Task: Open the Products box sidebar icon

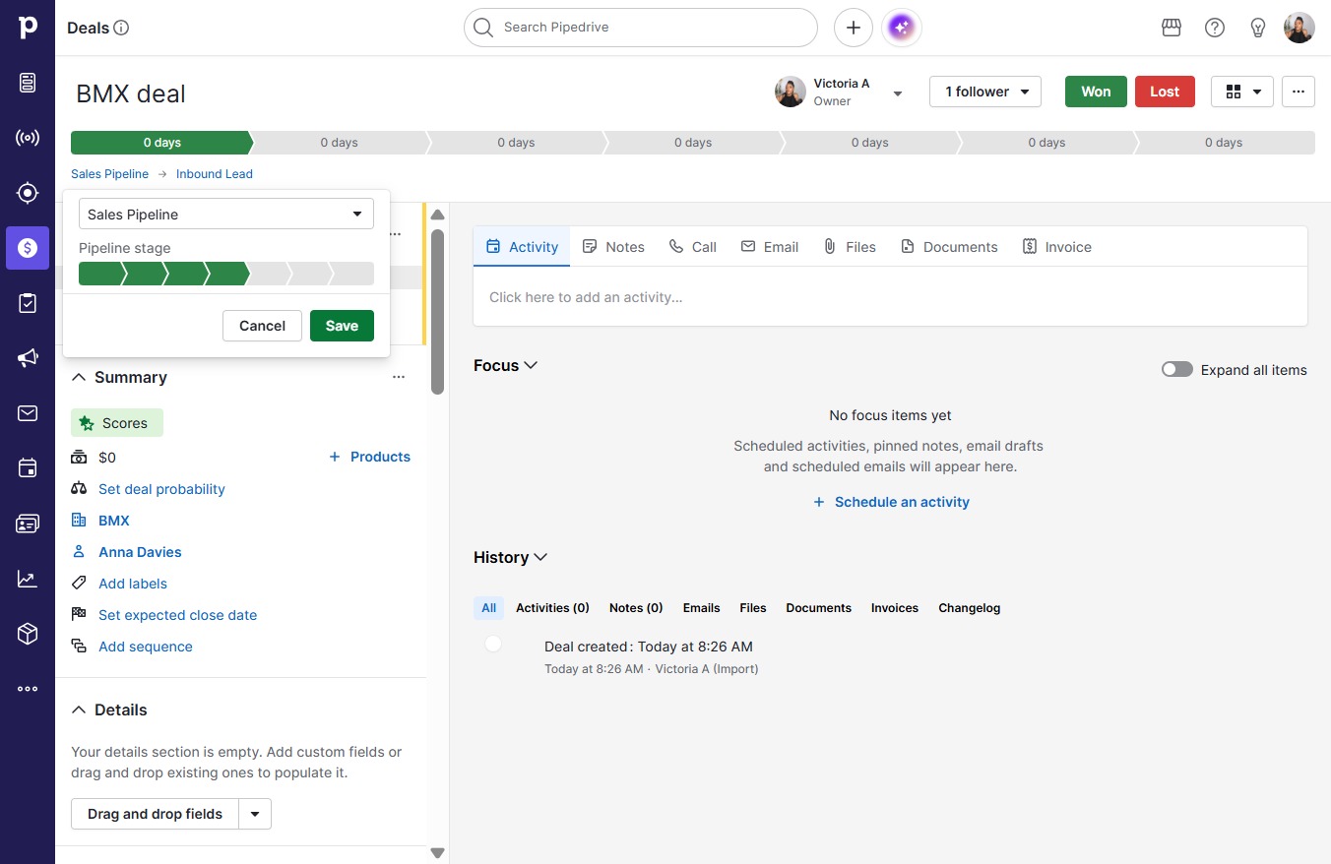Action: [x=28, y=634]
